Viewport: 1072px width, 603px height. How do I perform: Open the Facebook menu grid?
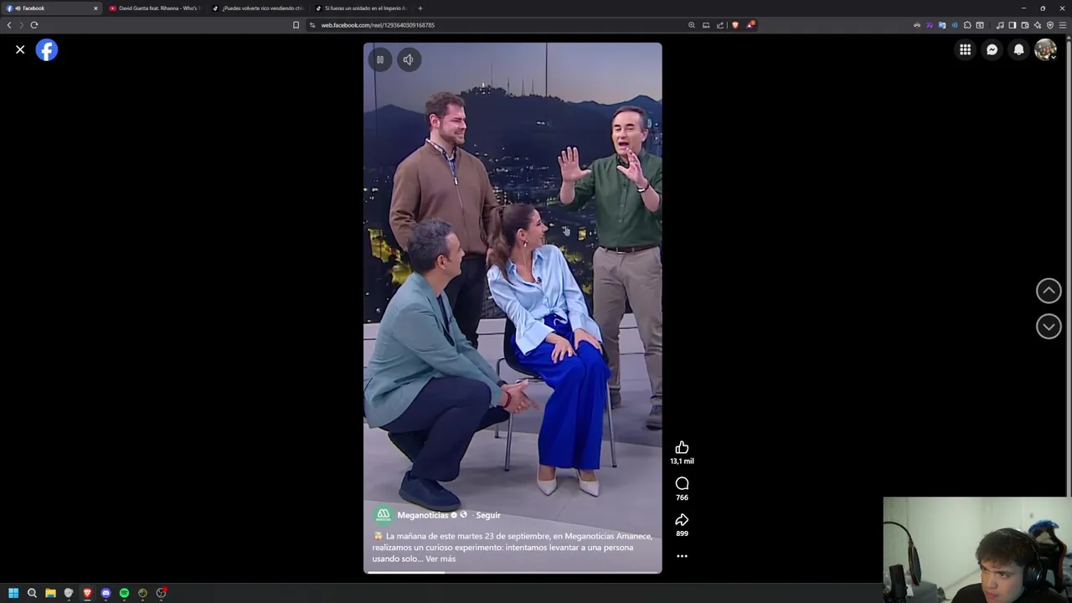(965, 50)
